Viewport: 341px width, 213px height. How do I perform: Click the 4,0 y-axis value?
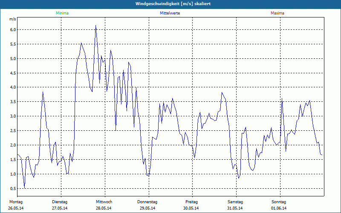point(13,87)
